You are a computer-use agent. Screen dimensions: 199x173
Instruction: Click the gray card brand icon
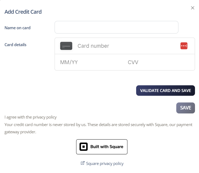[x=66, y=46]
